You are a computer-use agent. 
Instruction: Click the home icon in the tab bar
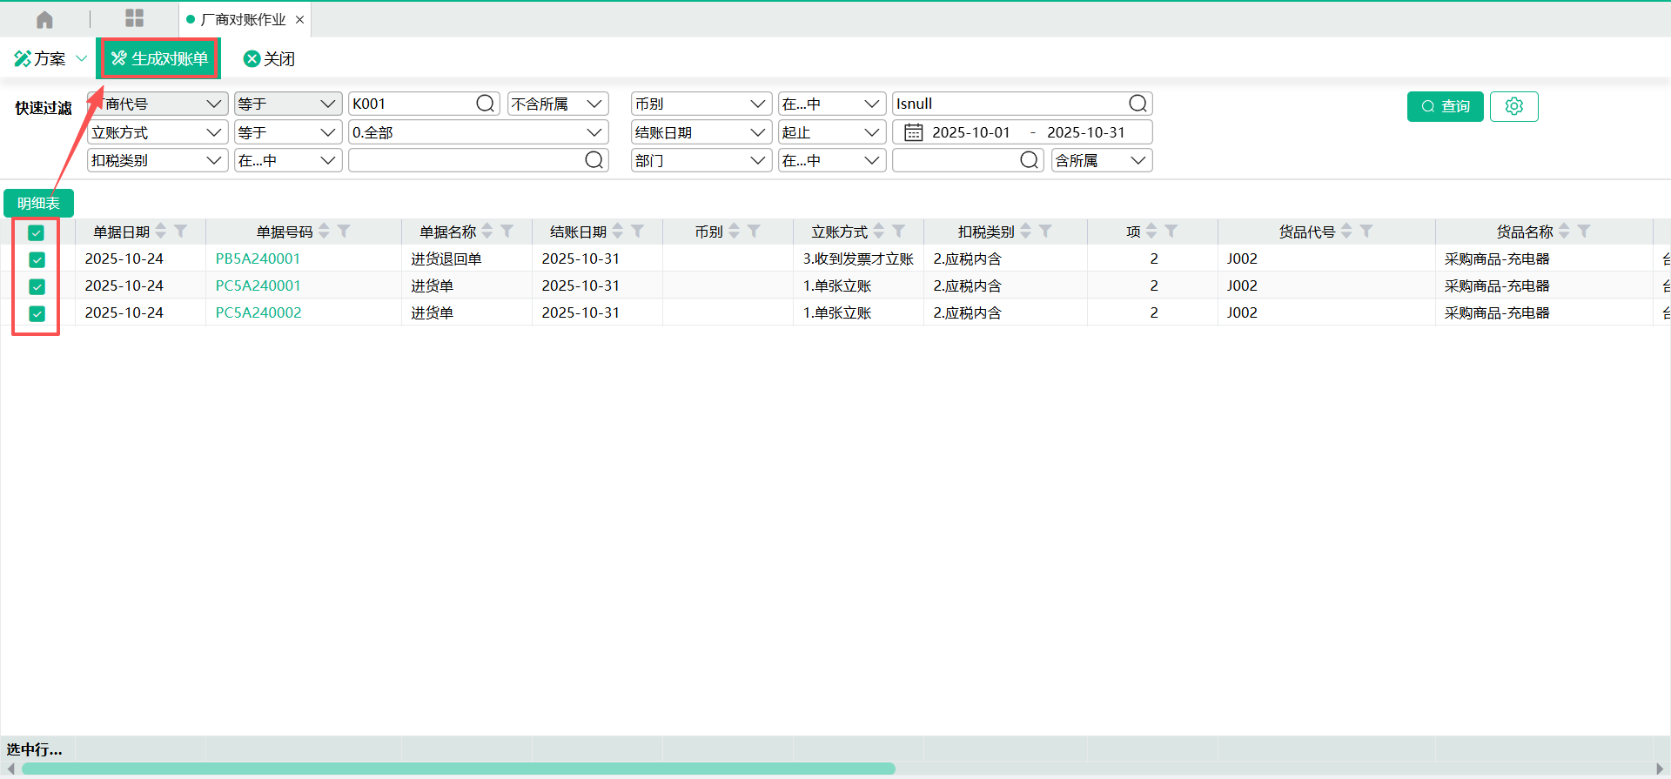pos(44,19)
